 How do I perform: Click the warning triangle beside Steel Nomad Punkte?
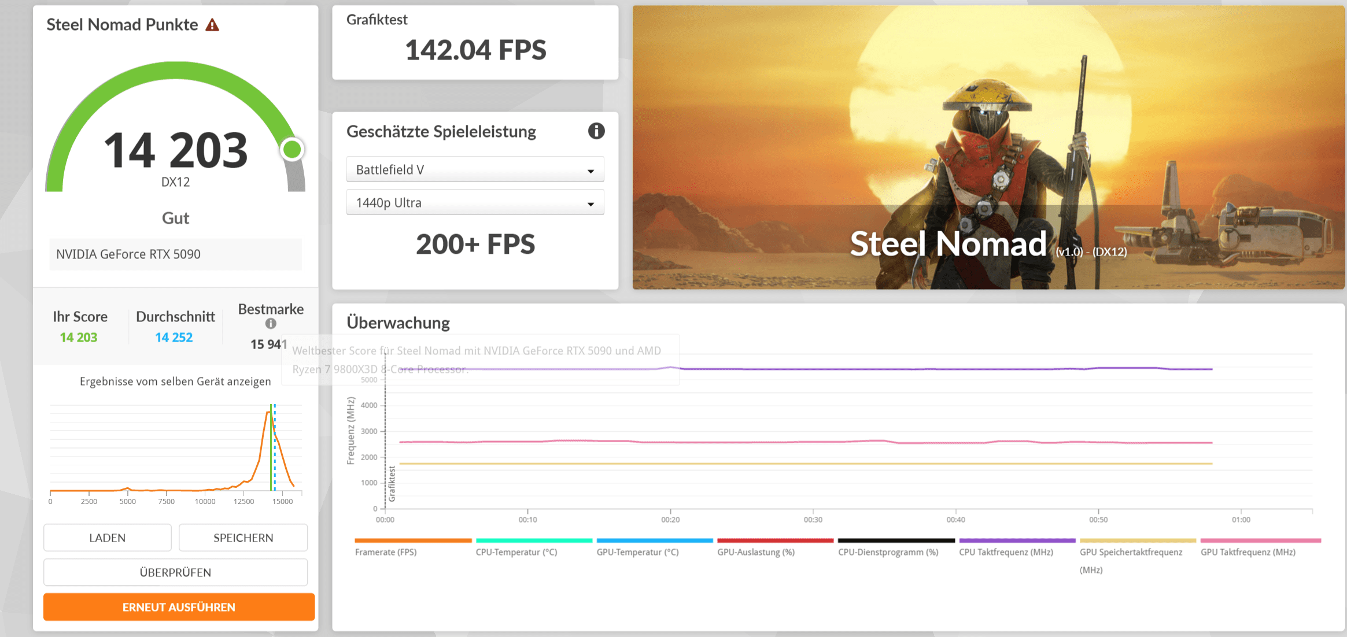[x=212, y=25]
